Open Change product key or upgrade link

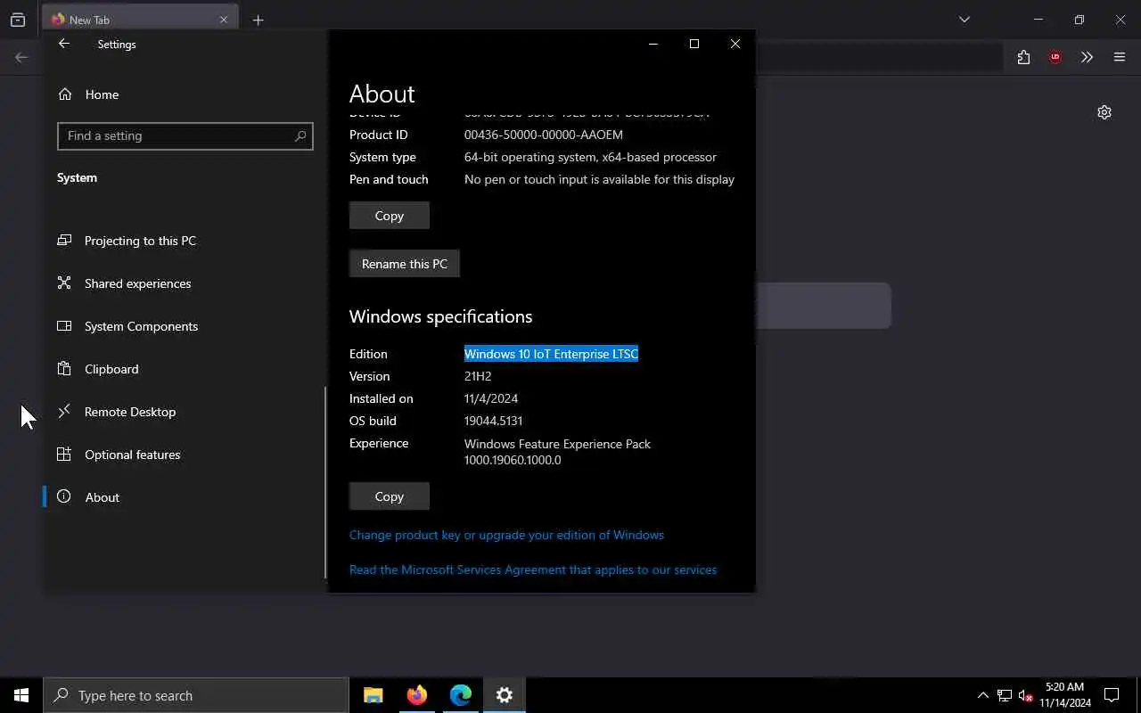tap(506, 535)
